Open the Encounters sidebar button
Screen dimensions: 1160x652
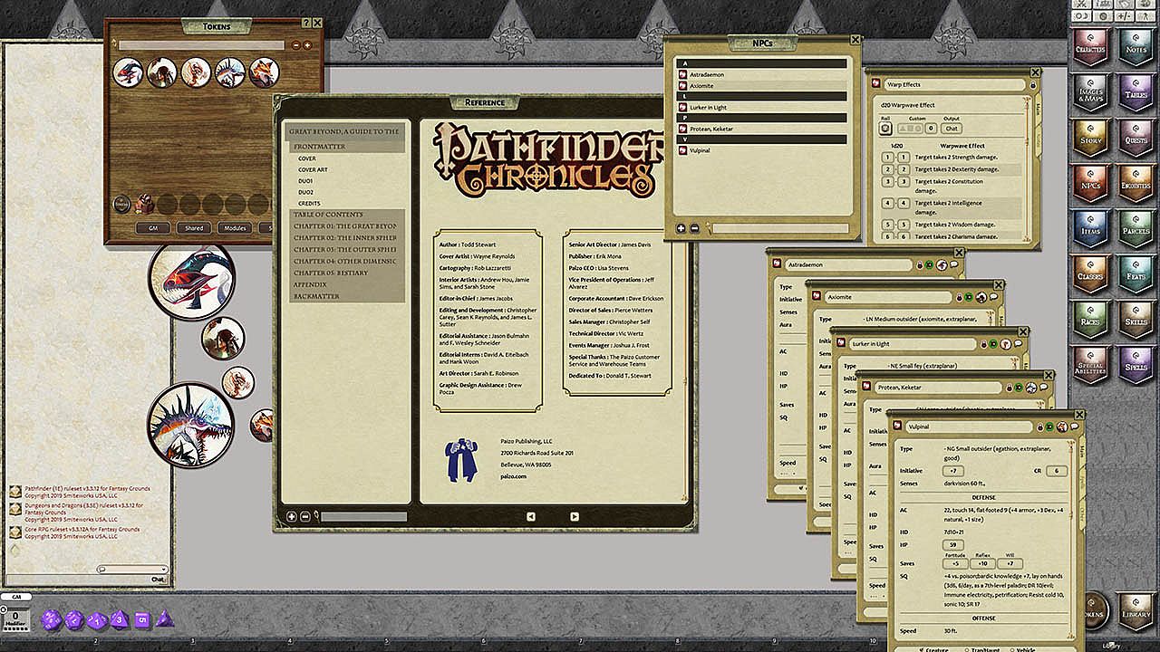1135,182
